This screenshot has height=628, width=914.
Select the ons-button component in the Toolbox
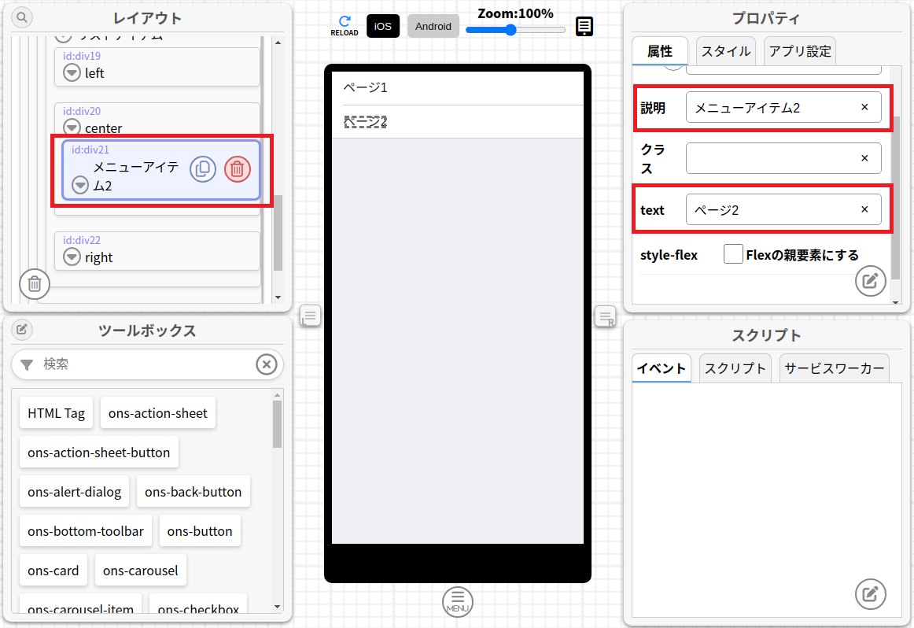pos(200,530)
